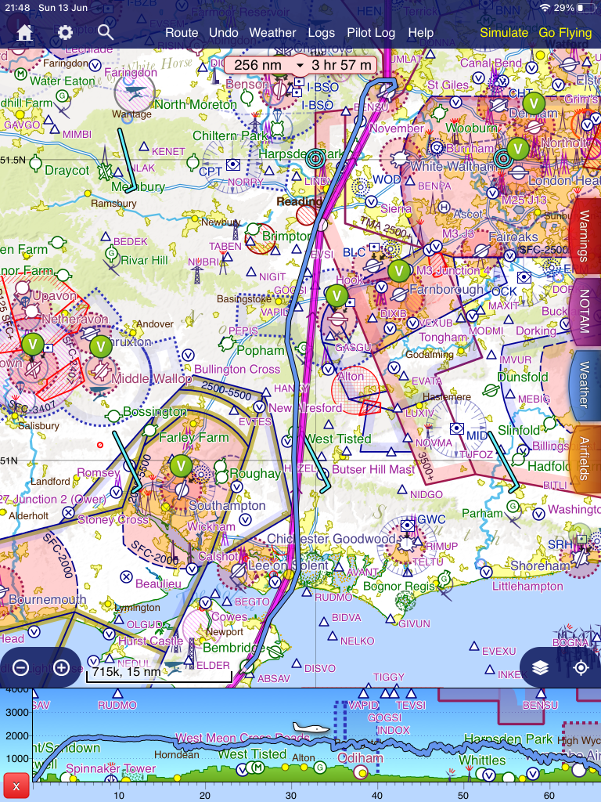Zoom in the map with plus button

click(x=62, y=668)
